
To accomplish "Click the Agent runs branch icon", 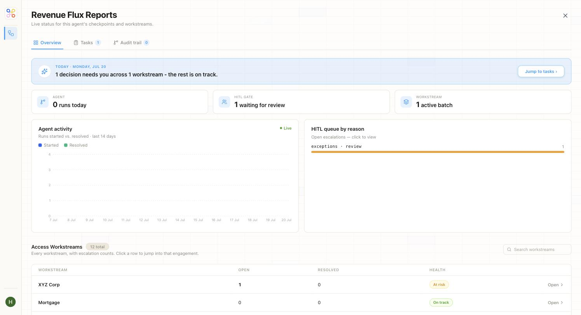I will [43, 102].
